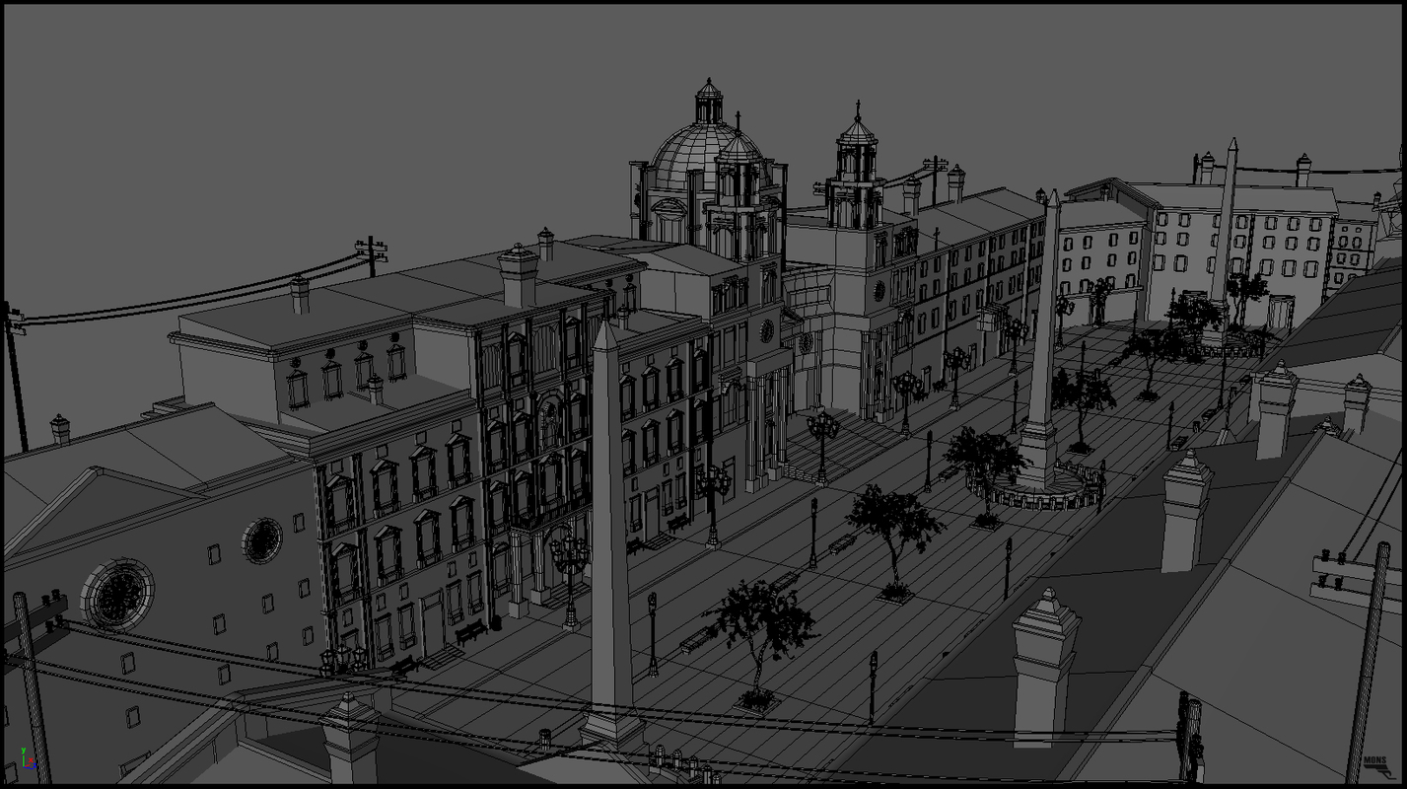The width and height of the screenshot is (1407, 789).
Task: Click the MONS logo watermark
Action: coord(1376,761)
